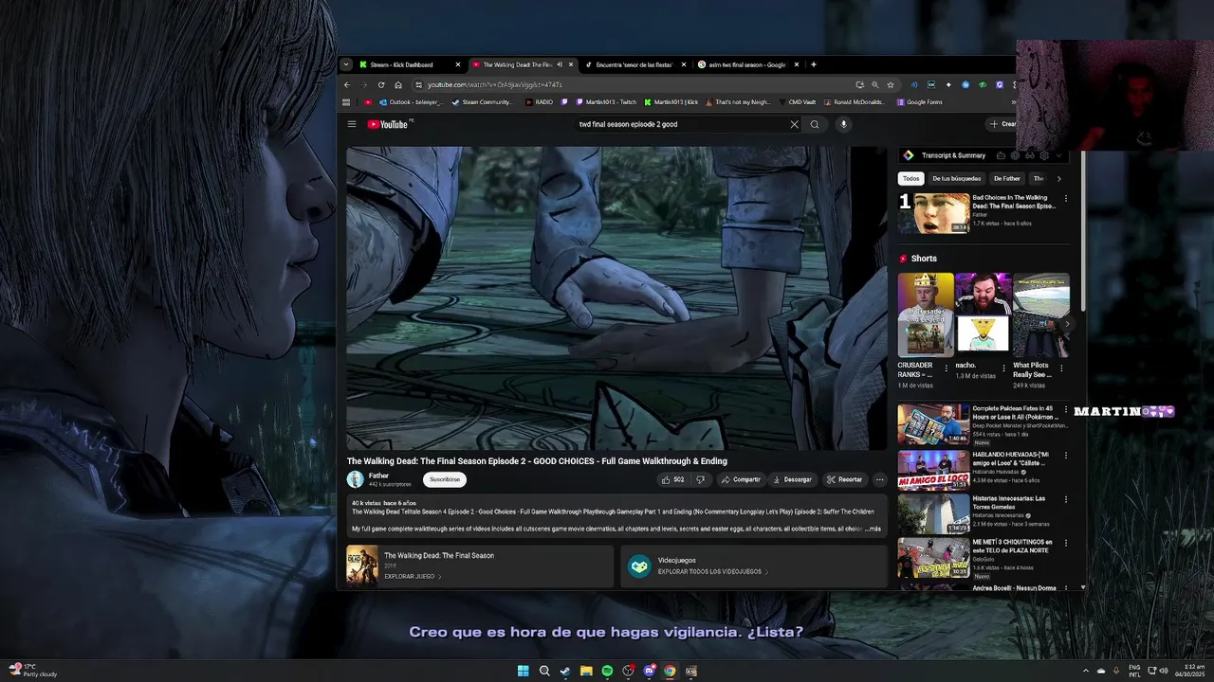Show more bookmarks overflow chevron
This screenshot has width=1214, height=682.
coord(1013,102)
